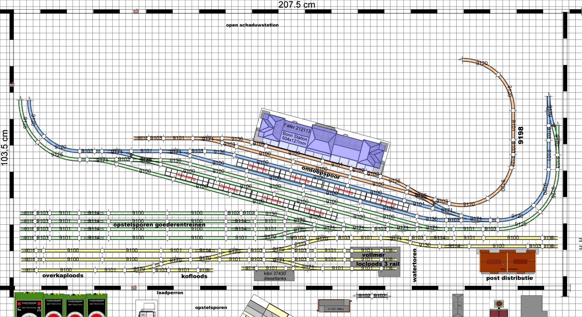Click the signal marker left of laadperron
The width and height of the screenshot is (582, 317).
tap(134, 288)
